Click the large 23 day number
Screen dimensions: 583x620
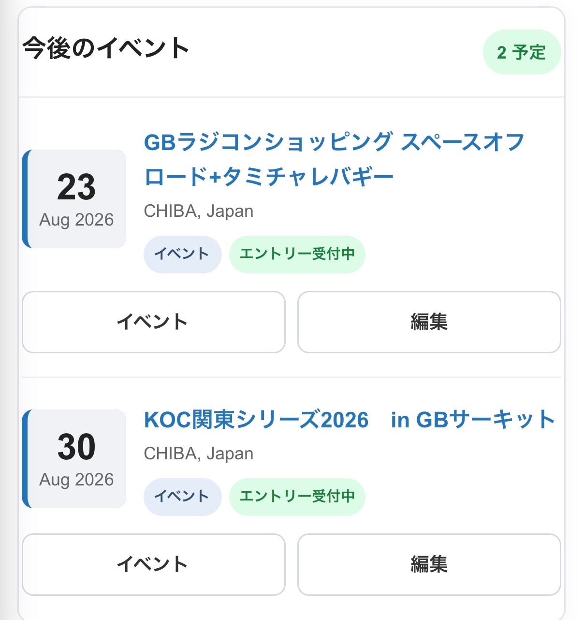pos(76,187)
